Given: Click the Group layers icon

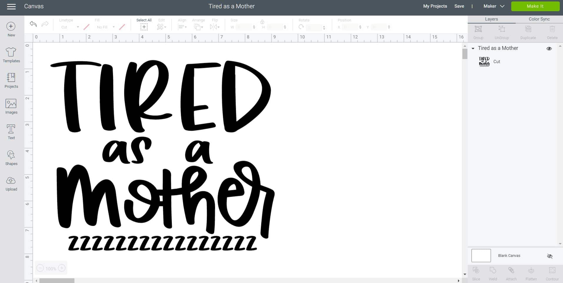Looking at the screenshot, I should pos(478,29).
